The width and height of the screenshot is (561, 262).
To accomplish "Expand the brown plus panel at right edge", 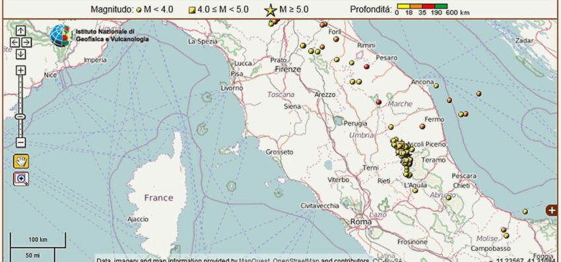I will click(x=552, y=210).
